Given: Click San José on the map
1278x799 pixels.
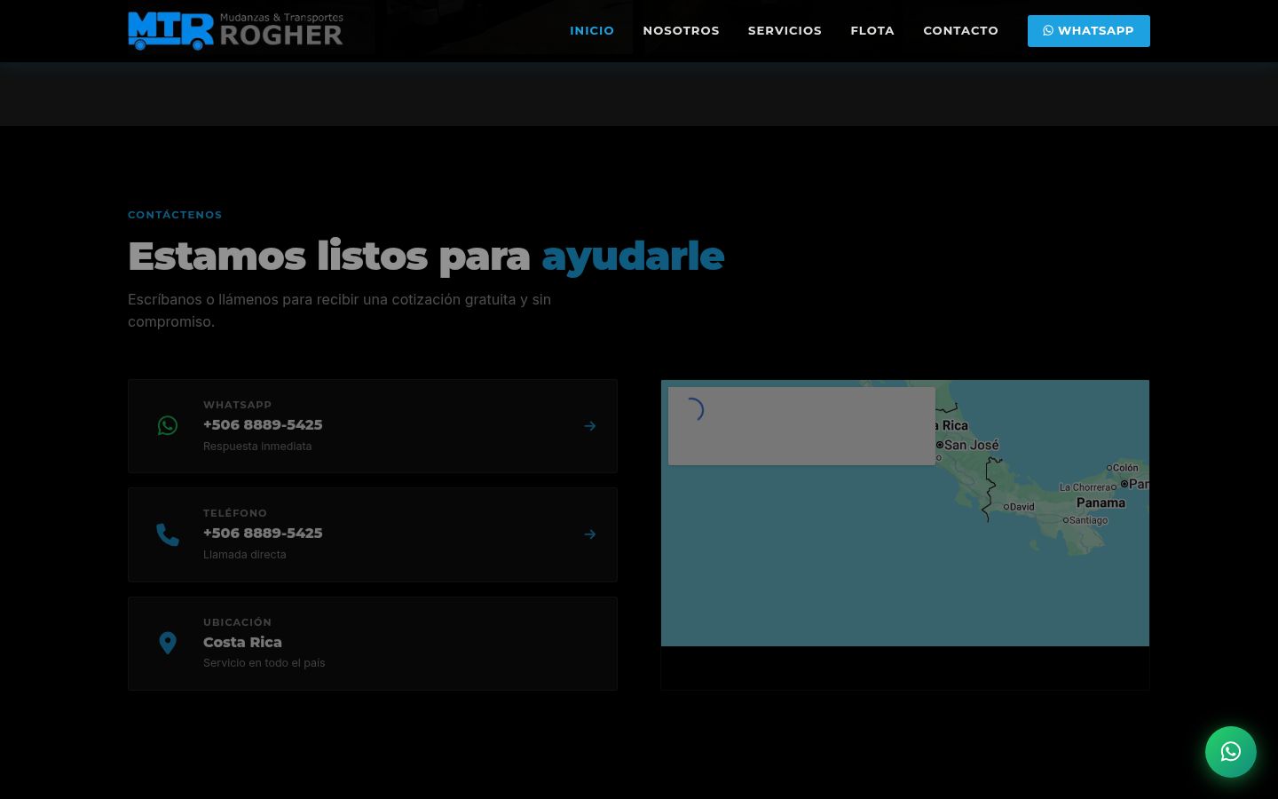Looking at the screenshot, I should tap(969, 445).
